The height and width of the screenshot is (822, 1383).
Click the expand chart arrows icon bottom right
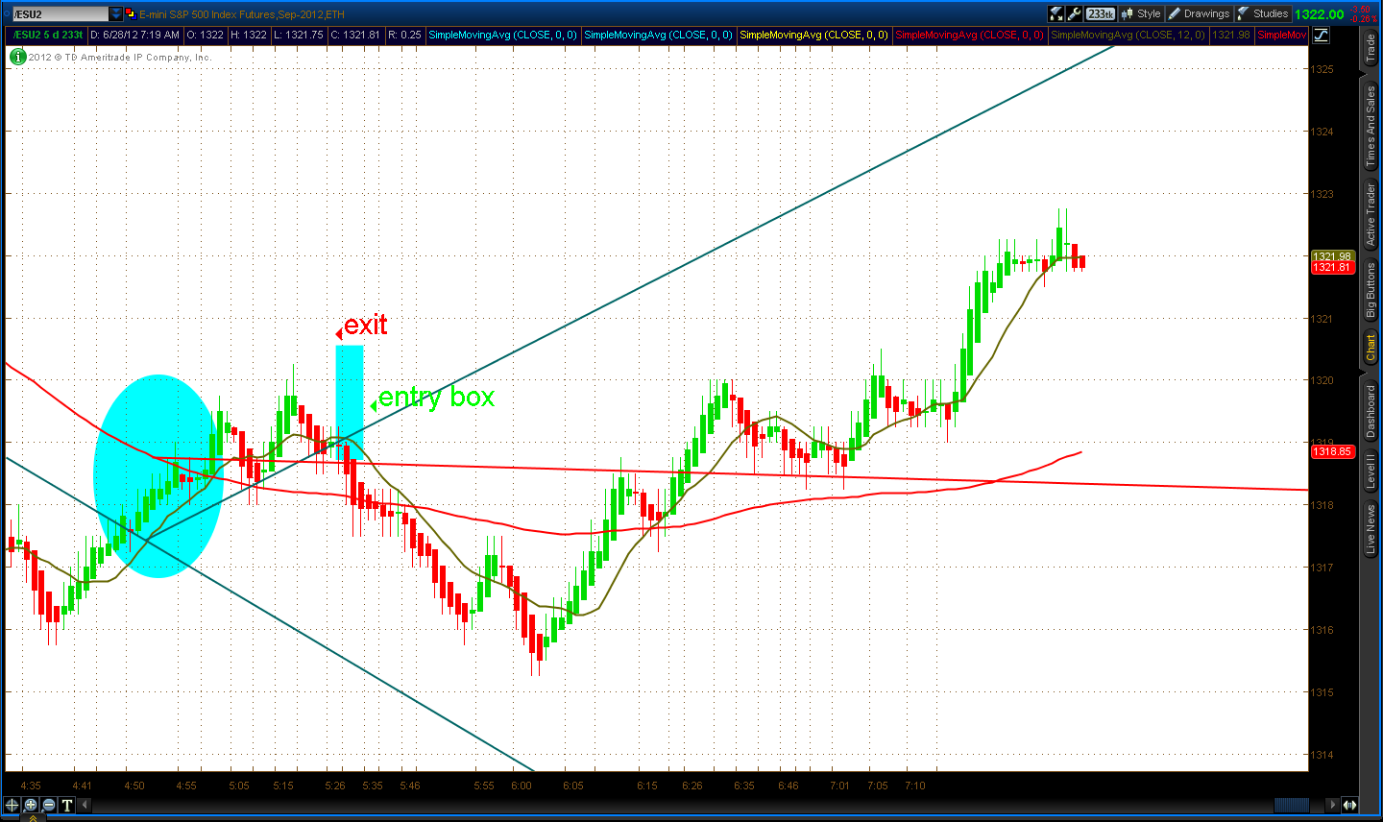pyautogui.click(x=1349, y=805)
